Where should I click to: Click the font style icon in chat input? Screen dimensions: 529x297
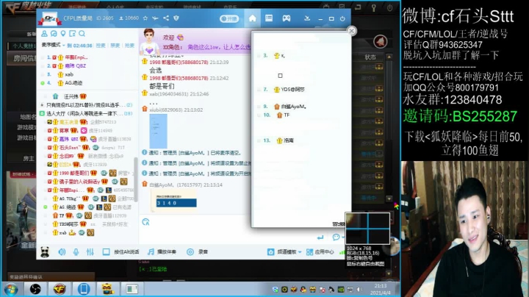point(145,222)
